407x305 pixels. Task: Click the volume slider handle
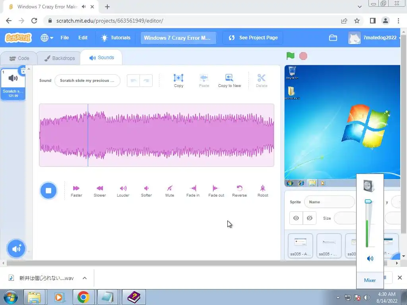tap(368, 201)
